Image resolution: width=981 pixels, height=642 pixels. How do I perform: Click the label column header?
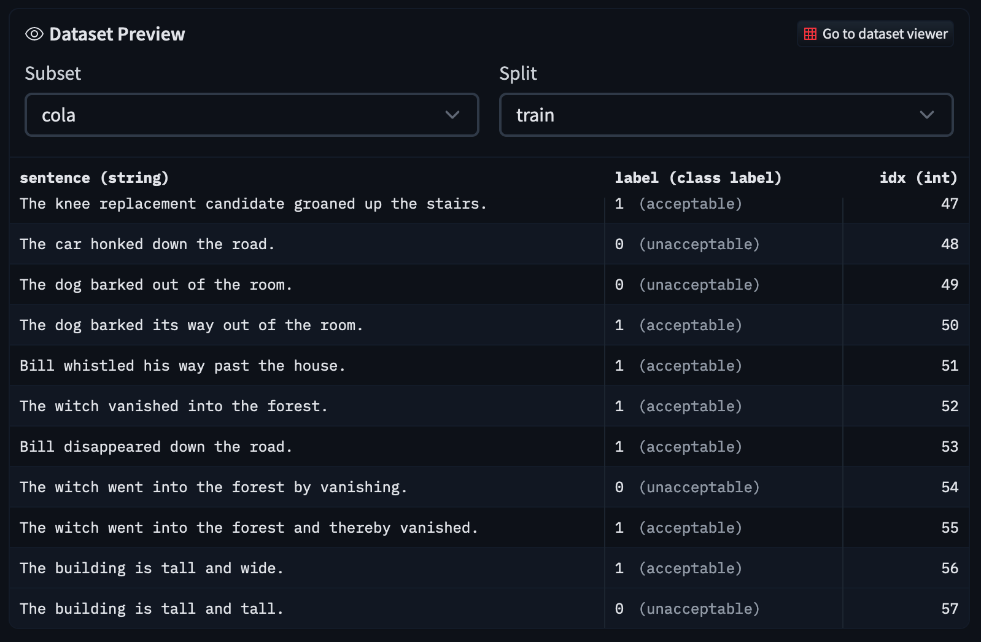pos(698,178)
